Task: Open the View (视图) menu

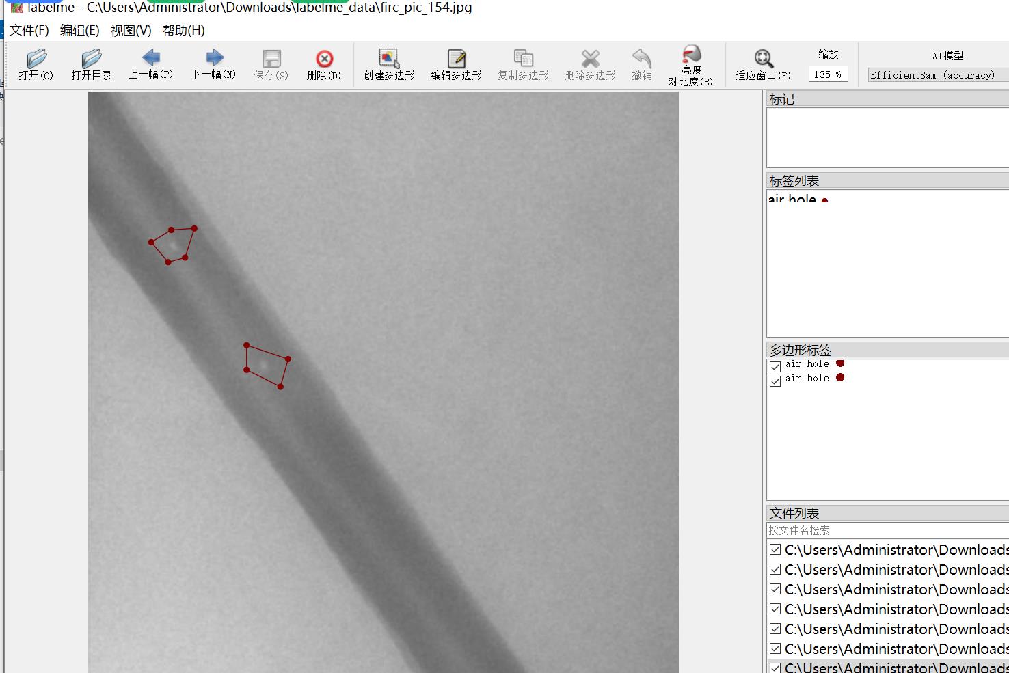Action: (131, 31)
